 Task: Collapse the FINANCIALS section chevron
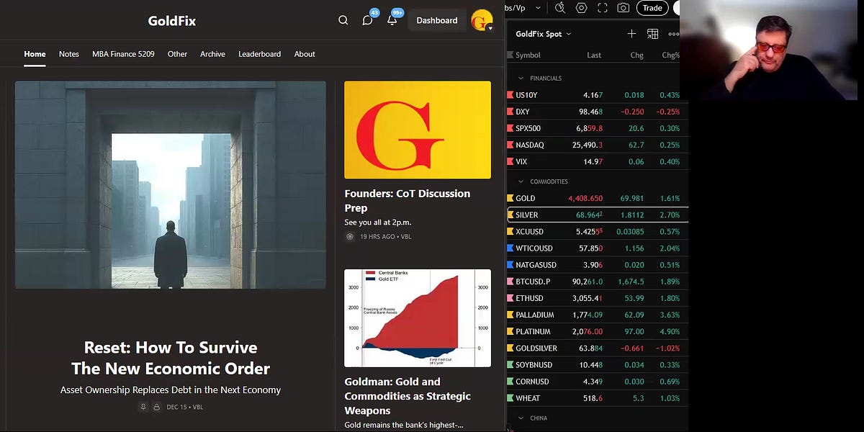pos(520,78)
